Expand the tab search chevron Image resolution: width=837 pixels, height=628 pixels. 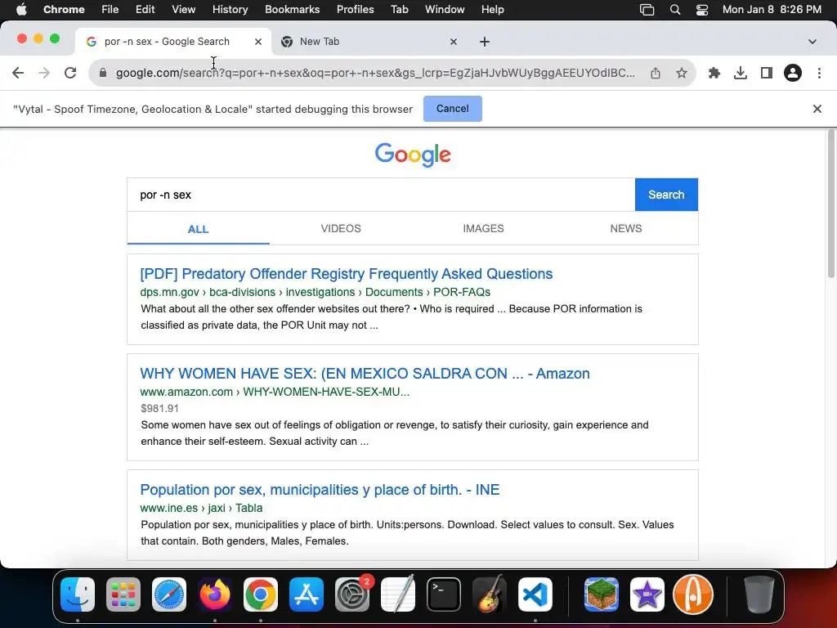[x=812, y=42]
